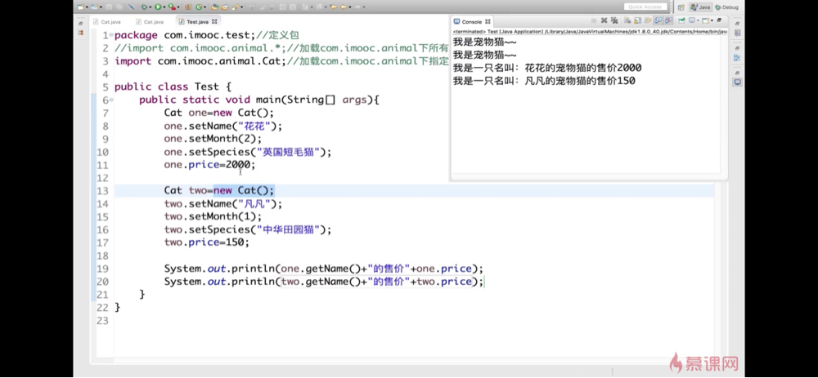Click code 'two.setSpecies("中华田园猫");'
The width and height of the screenshot is (818, 378).
click(248, 229)
